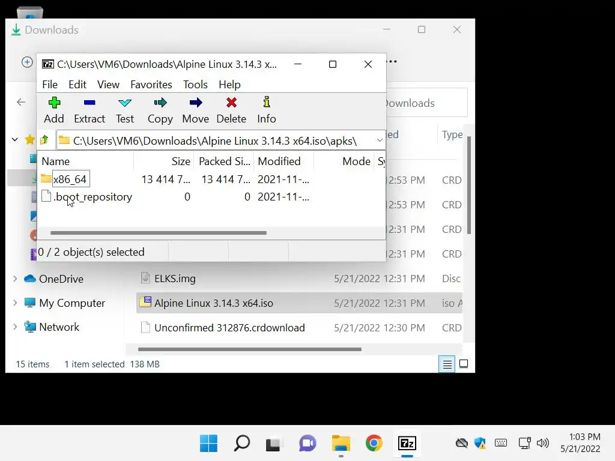Expand the My Computer tree node
Image resolution: width=615 pixels, height=461 pixels.
pos(15,303)
